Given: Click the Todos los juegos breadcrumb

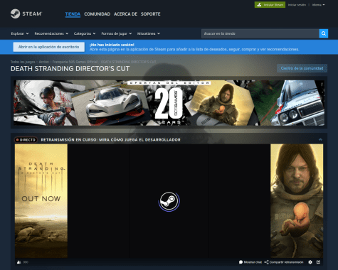Looking at the screenshot, I should [x=23, y=62].
